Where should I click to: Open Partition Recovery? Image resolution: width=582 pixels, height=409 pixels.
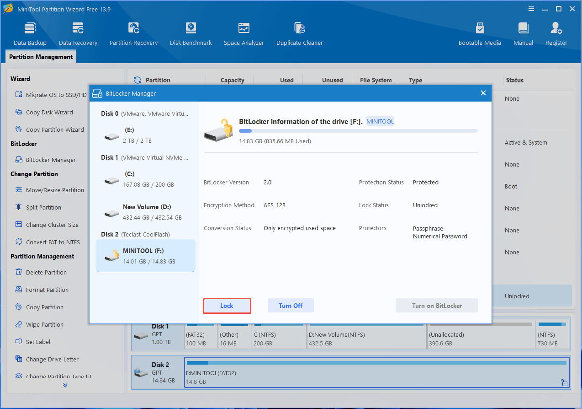pos(133,34)
